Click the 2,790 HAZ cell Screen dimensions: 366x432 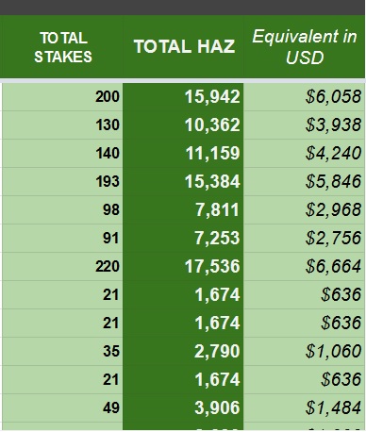coord(183,351)
